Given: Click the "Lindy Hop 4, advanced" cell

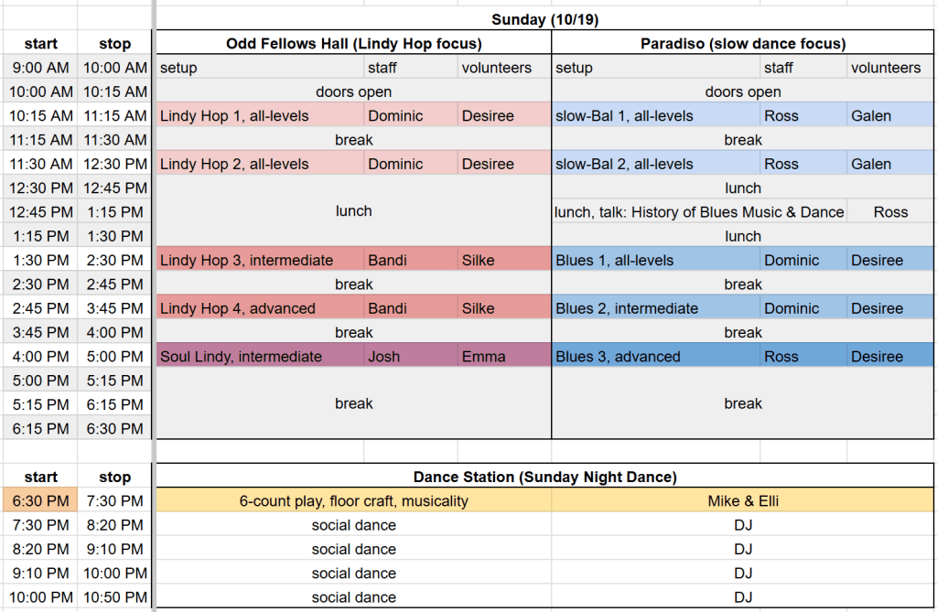Looking at the screenshot, I should pyautogui.click(x=260, y=308).
